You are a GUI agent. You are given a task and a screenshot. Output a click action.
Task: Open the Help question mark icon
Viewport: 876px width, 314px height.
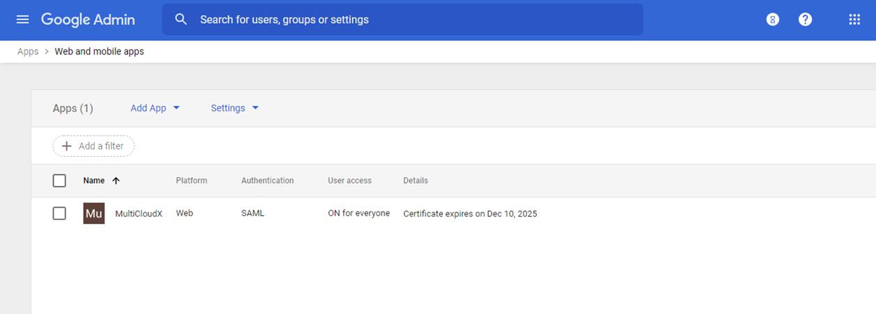(x=805, y=19)
